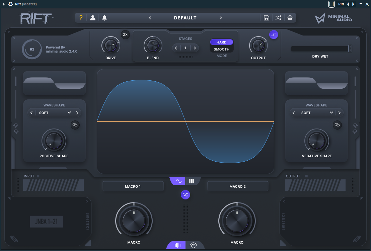The image size is (371, 251).
Task: Load the next preset with the right arrow
Action: tap(221, 18)
